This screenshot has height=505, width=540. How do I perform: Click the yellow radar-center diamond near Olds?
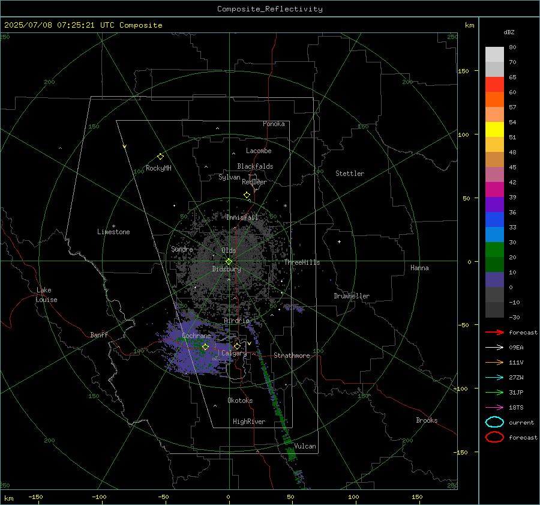[x=229, y=262]
